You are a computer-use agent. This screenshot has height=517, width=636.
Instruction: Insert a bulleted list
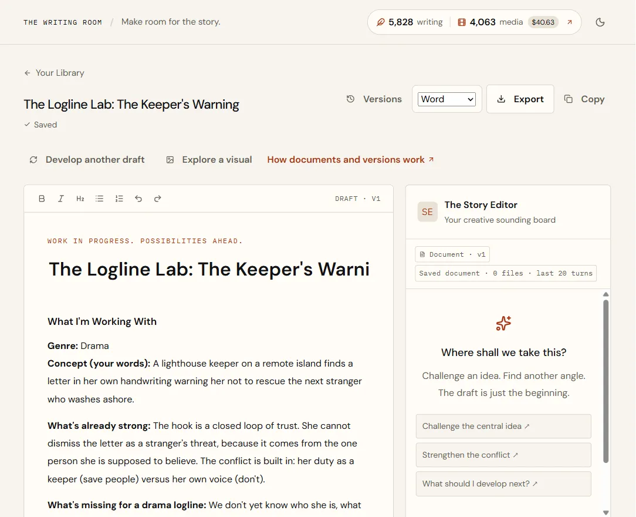[x=99, y=199]
